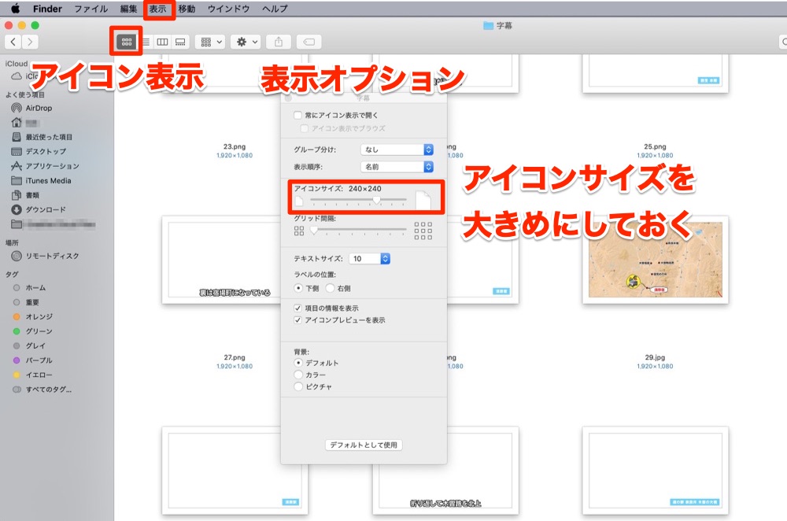The width and height of the screenshot is (787, 521).
Task: Toggle アイコンプレビューを表示 checkbox
Action: click(298, 320)
